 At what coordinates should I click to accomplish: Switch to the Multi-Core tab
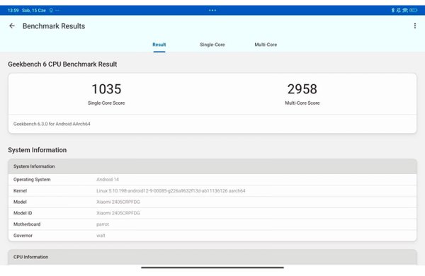(x=266, y=45)
